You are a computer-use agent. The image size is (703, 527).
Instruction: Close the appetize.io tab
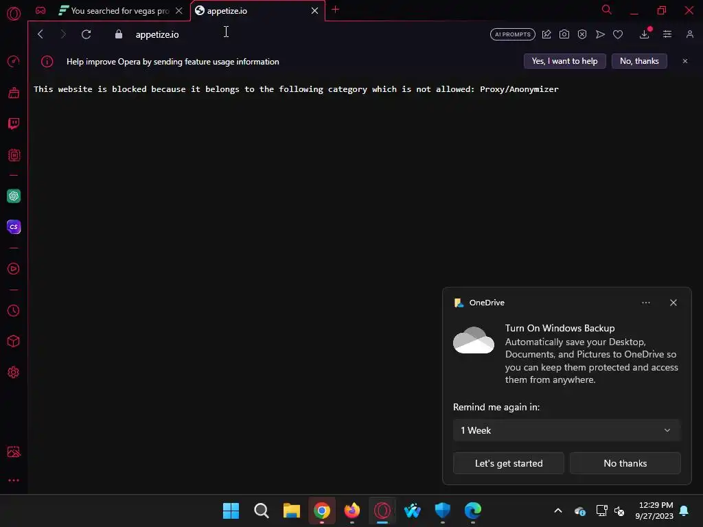click(x=314, y=11)
